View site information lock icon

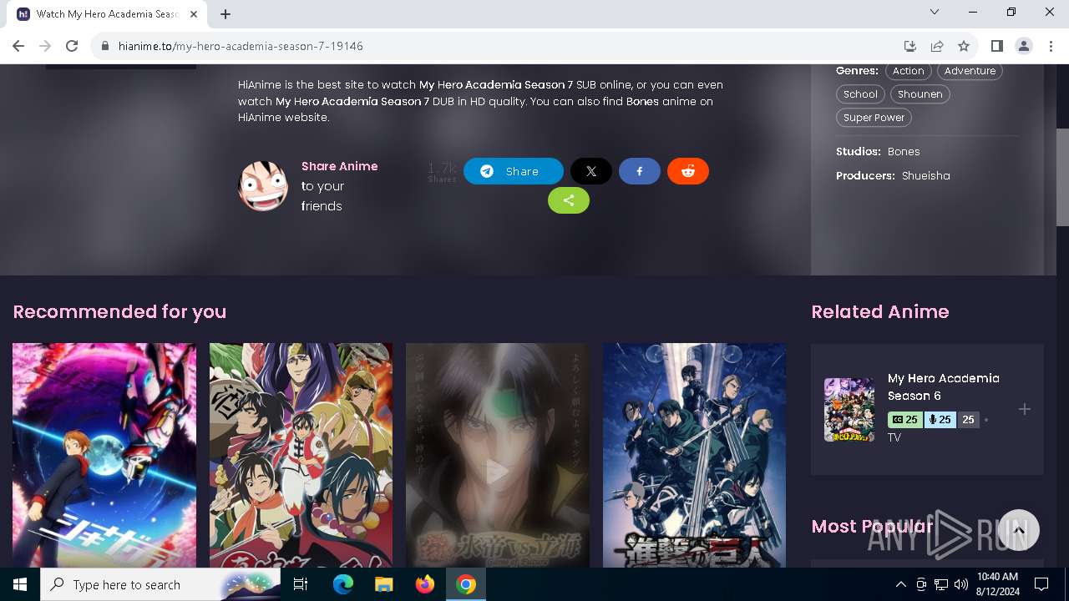click(105, 46)
